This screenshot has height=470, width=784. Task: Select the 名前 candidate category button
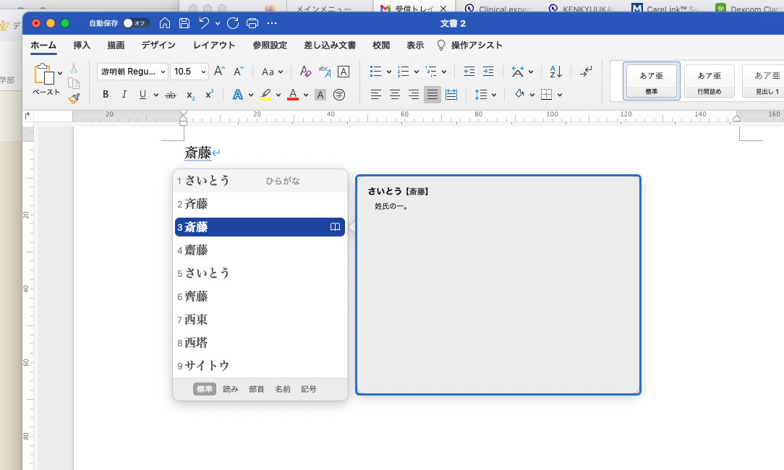click(x=283, y=389)
